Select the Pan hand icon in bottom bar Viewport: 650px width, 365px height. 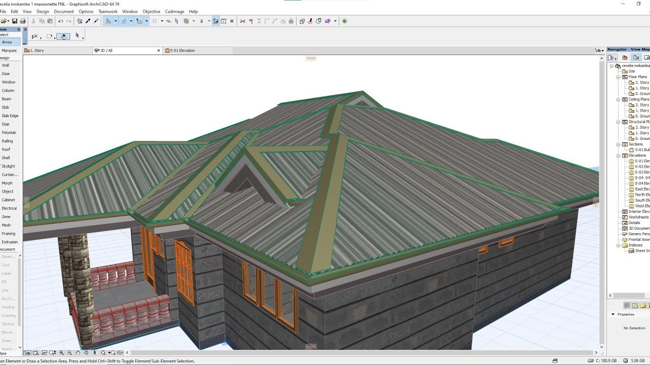click(78, 353)
